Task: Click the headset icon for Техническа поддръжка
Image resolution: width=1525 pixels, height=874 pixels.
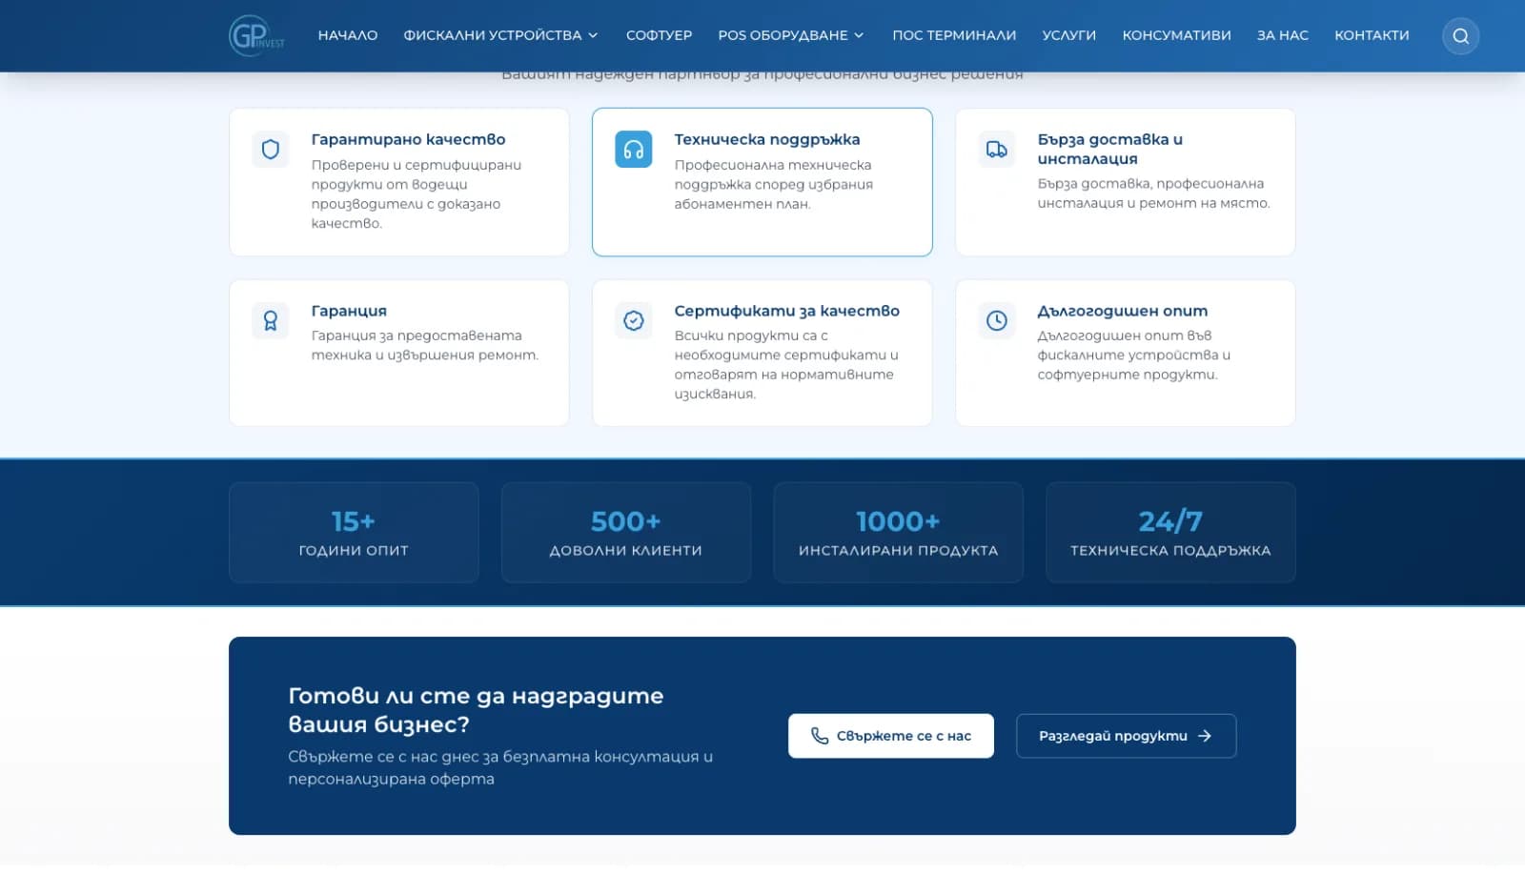Action: click(x=634, y=150)
